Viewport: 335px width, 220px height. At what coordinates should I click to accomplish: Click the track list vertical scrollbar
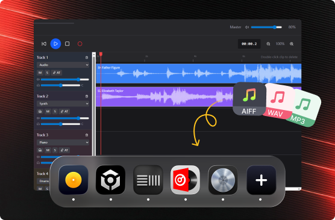94,104
